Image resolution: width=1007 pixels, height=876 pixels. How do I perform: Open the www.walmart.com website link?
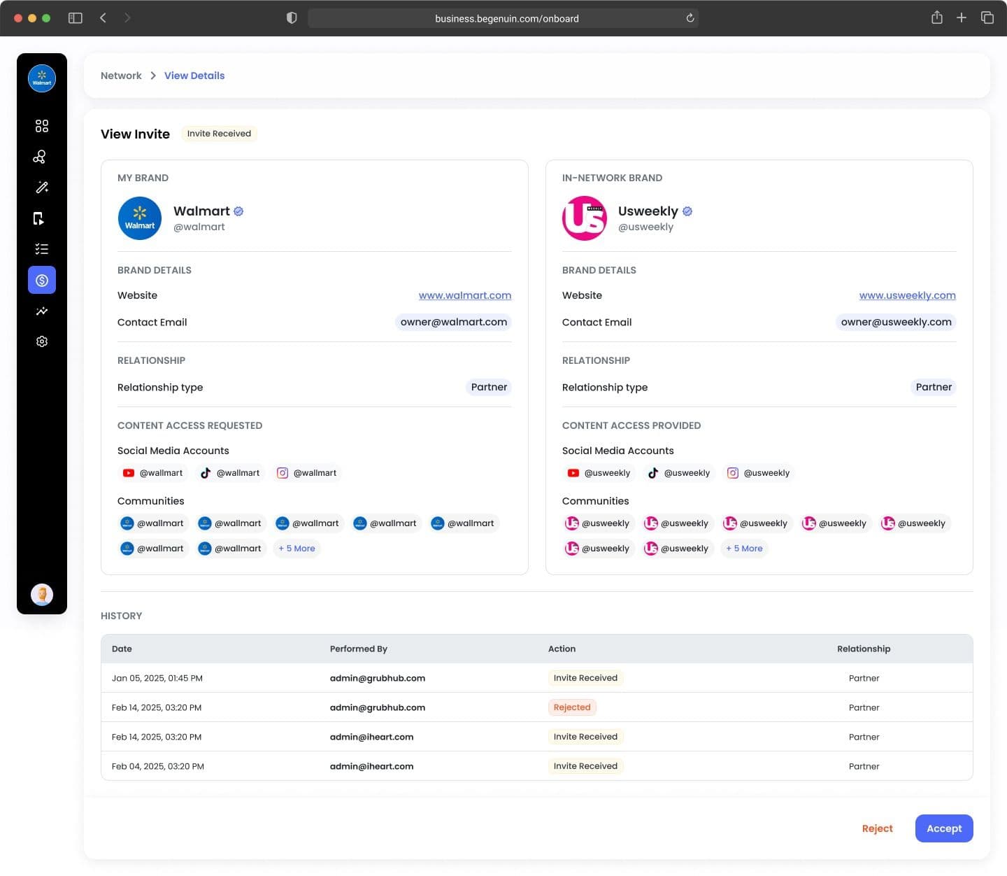[x=465, y=295]
